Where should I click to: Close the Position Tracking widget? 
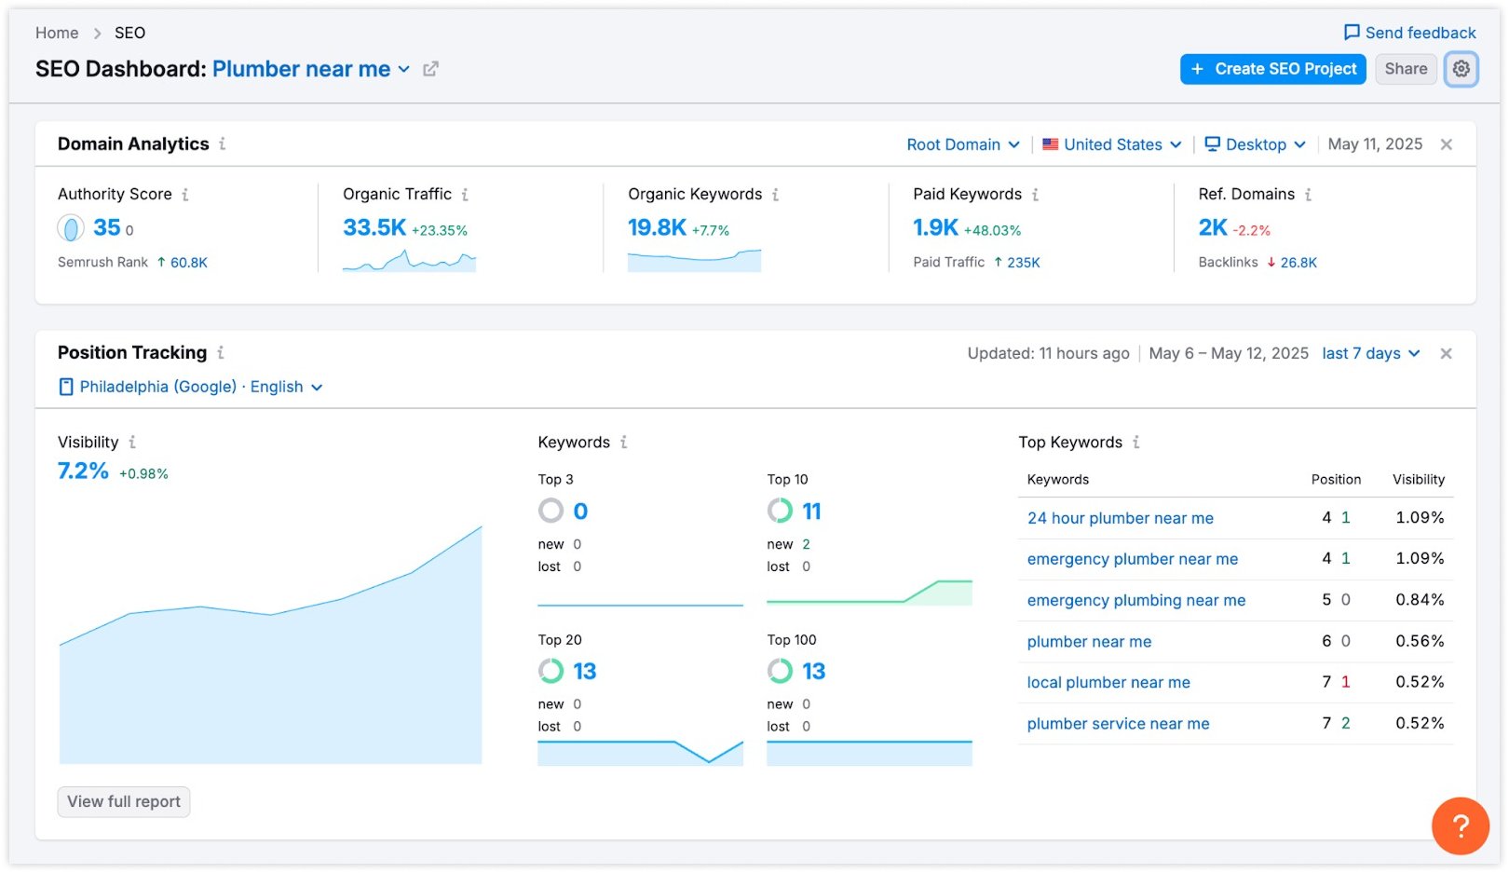[1446, 354]
